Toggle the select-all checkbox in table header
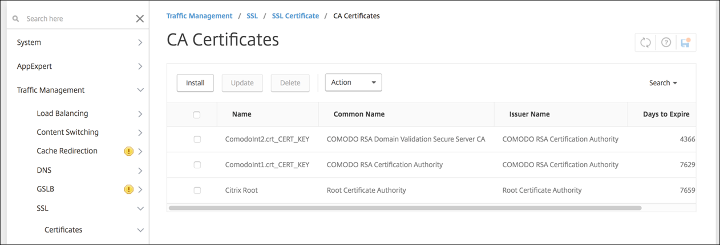Screen dimensions: 720x245 click(x=197, y=115)
